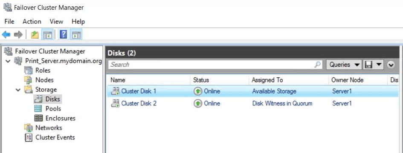Click the Online status icon for Cluster Disk 2
403x153 pixels.
click(x=198, y=103)
